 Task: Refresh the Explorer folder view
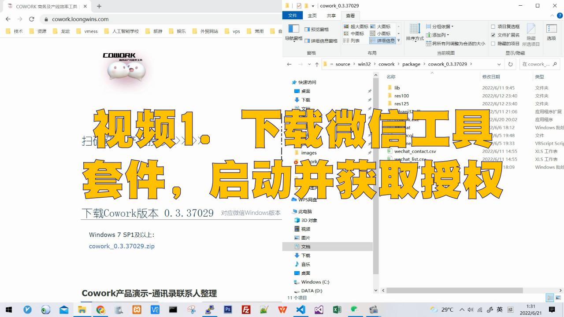click(510, 64)
